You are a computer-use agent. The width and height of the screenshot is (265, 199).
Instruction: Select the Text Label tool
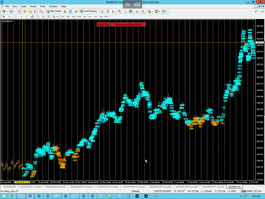click(49, 17)
